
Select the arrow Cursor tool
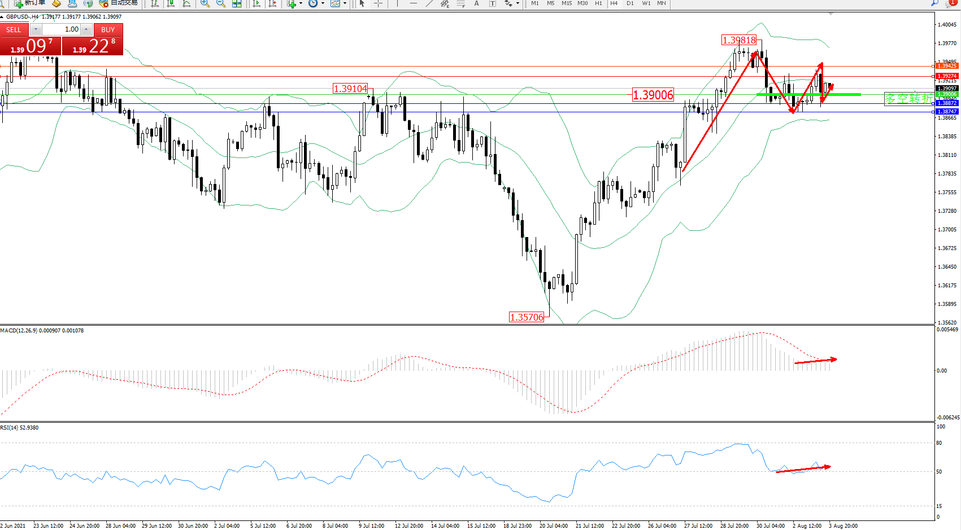[x=362, y=3]
